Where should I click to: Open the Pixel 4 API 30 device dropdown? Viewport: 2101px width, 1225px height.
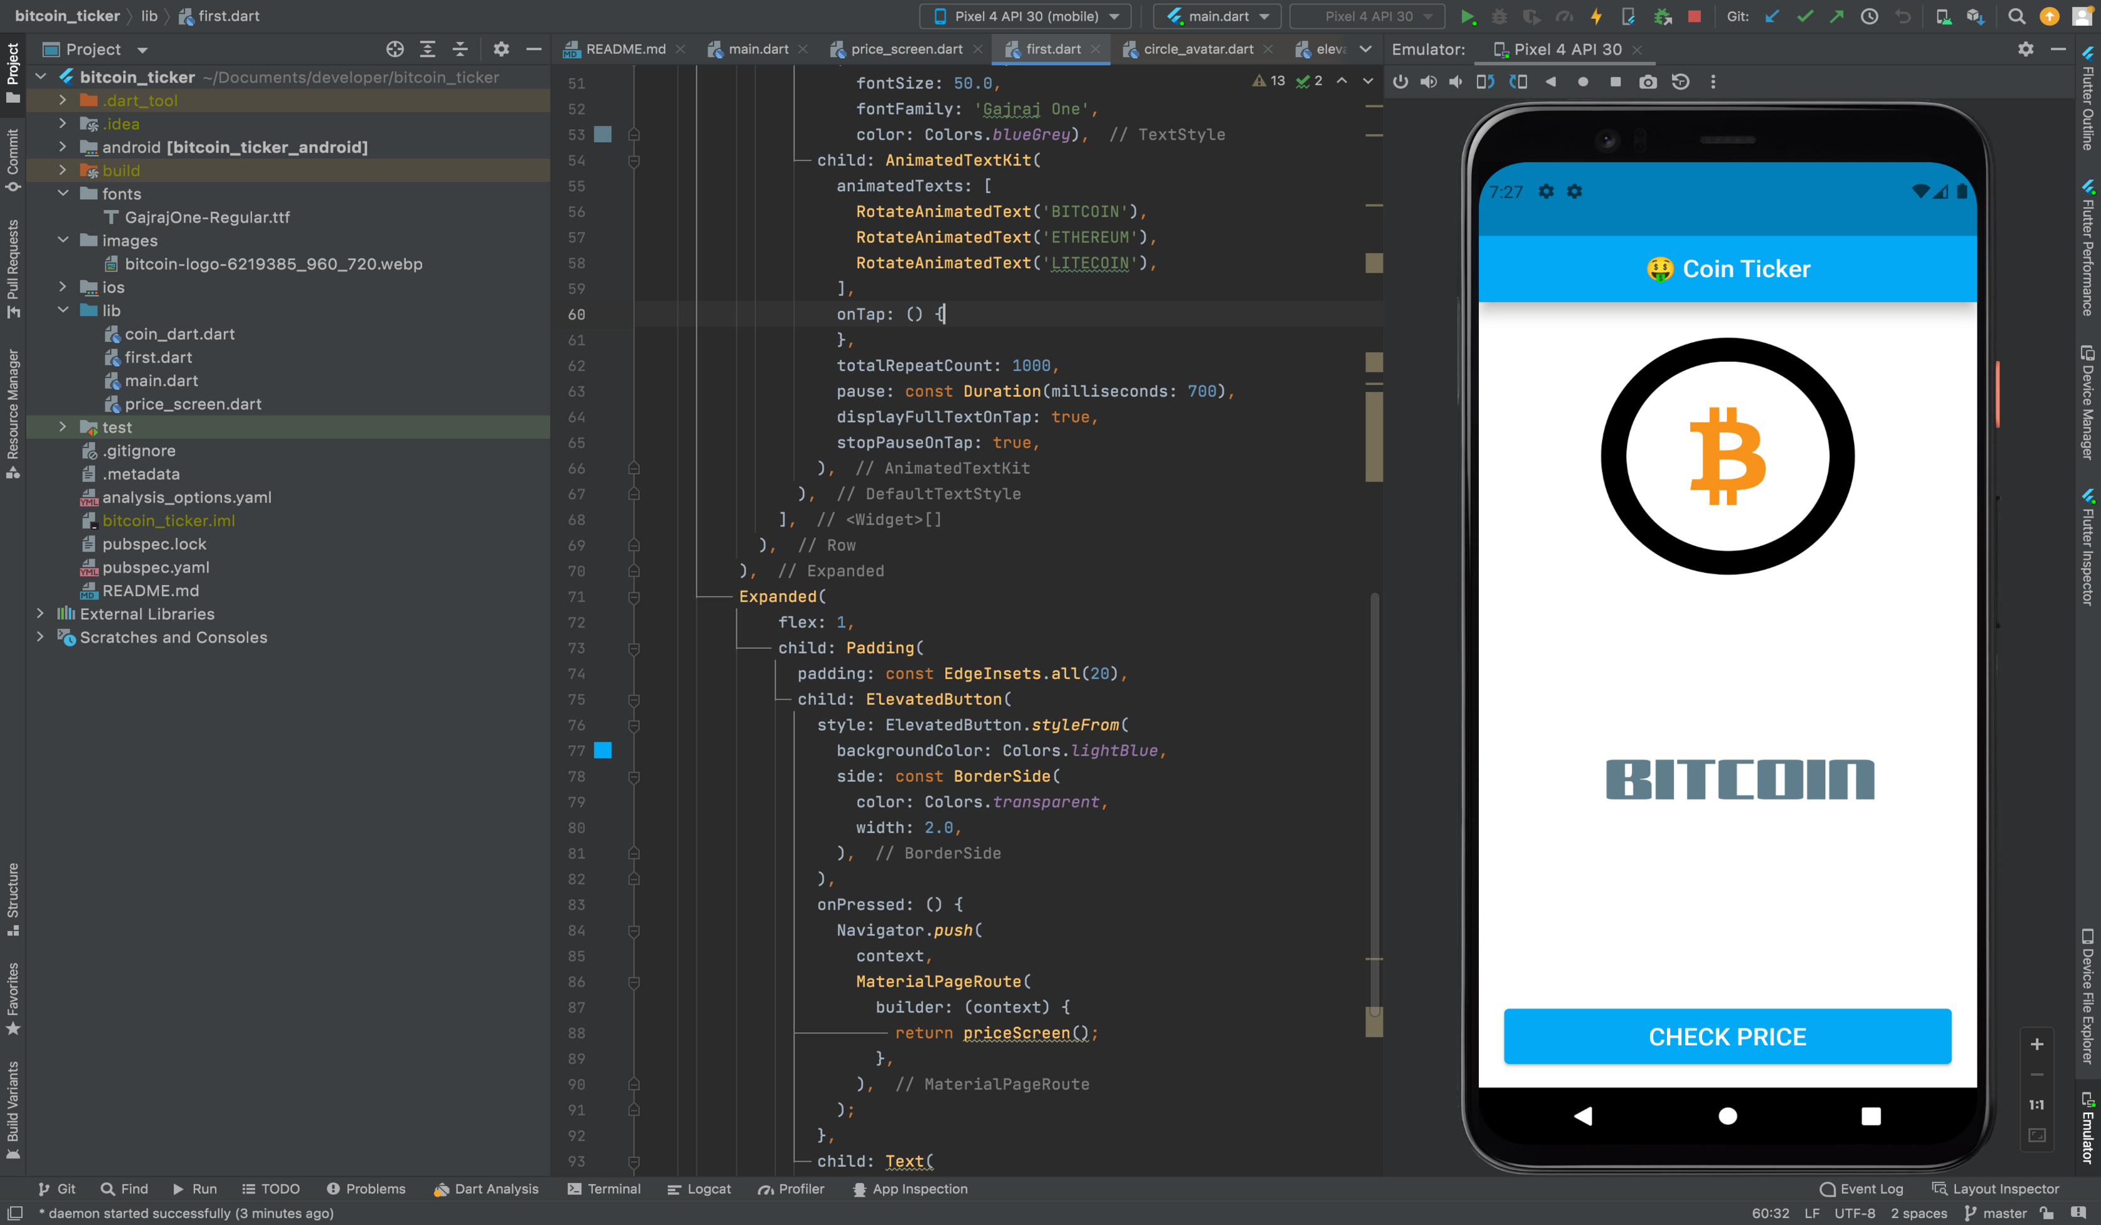pyautogui.click(x=1025, y=16)
